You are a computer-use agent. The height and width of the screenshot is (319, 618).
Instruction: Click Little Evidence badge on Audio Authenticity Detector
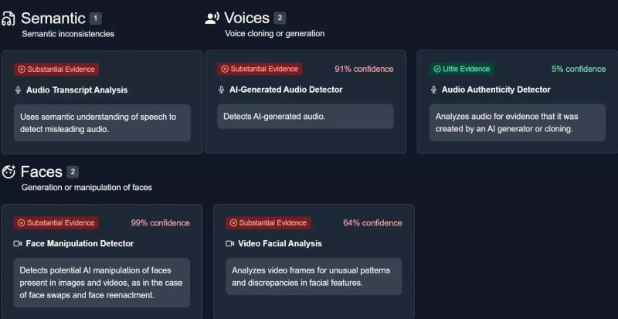point(461,69)
